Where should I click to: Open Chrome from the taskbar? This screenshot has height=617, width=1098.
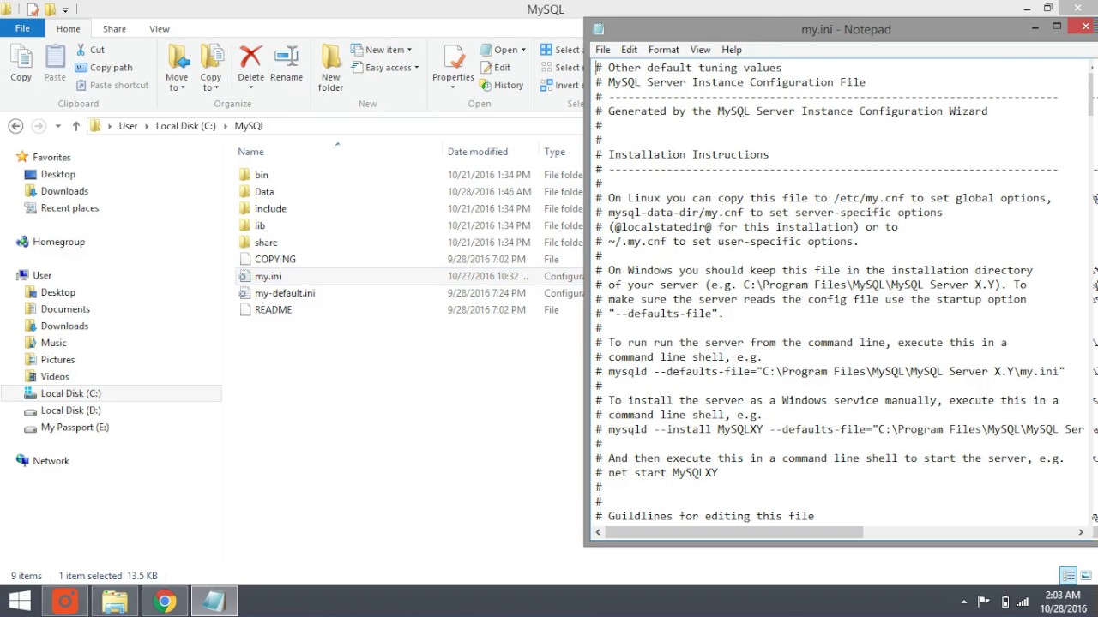point(165,602)
